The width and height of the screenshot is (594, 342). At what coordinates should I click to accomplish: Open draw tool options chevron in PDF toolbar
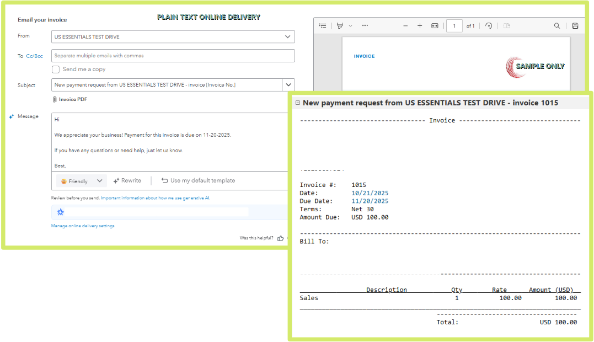tap(350, 26)
